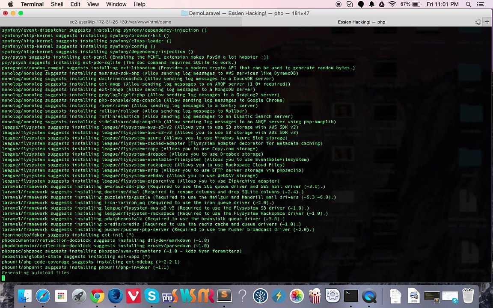The image size is (493, 308).
Task: Click the 'paragonie/random_compat suggests installing ext-libsodium' line
Action: [x=178, y=68]
